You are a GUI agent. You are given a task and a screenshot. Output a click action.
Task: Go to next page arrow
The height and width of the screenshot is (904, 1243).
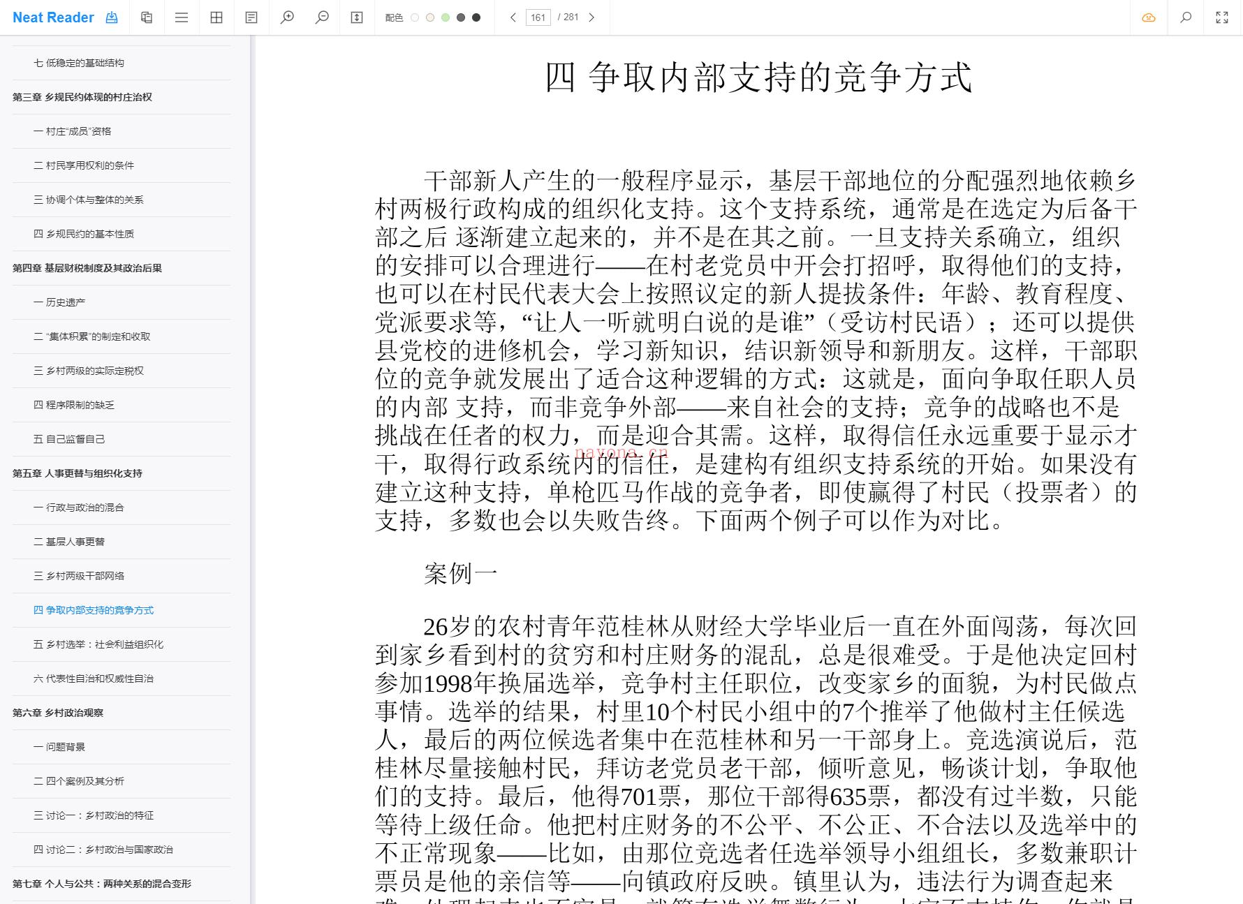pyautogui.click(x=591, y=17)
